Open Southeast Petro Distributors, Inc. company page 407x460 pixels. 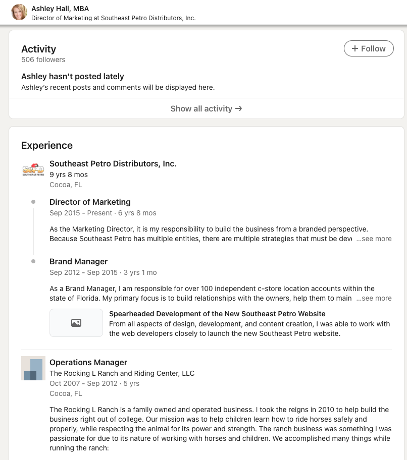click(x=113, y=163)
